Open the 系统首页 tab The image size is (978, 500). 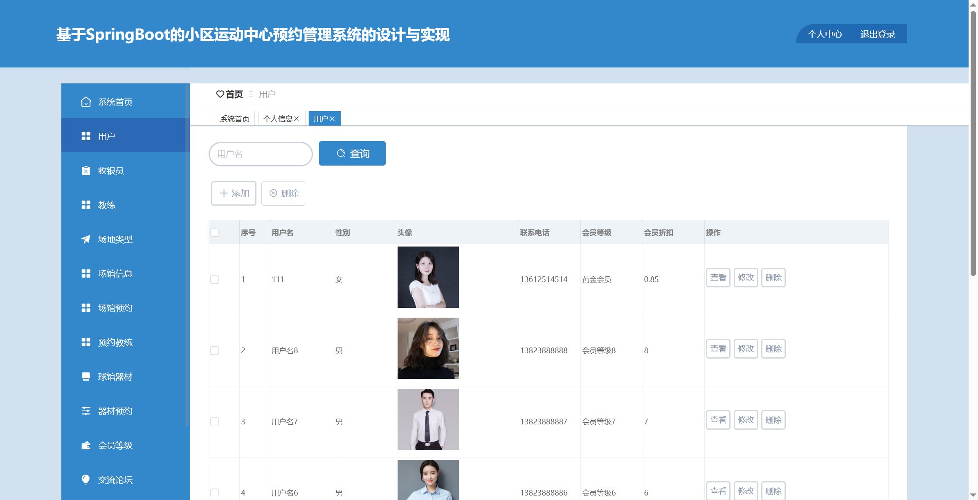click(x=235, y=119)
